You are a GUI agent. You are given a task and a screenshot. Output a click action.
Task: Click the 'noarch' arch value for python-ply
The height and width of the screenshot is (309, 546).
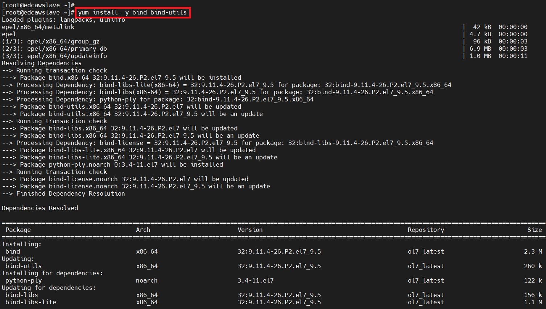coord(147,280)
